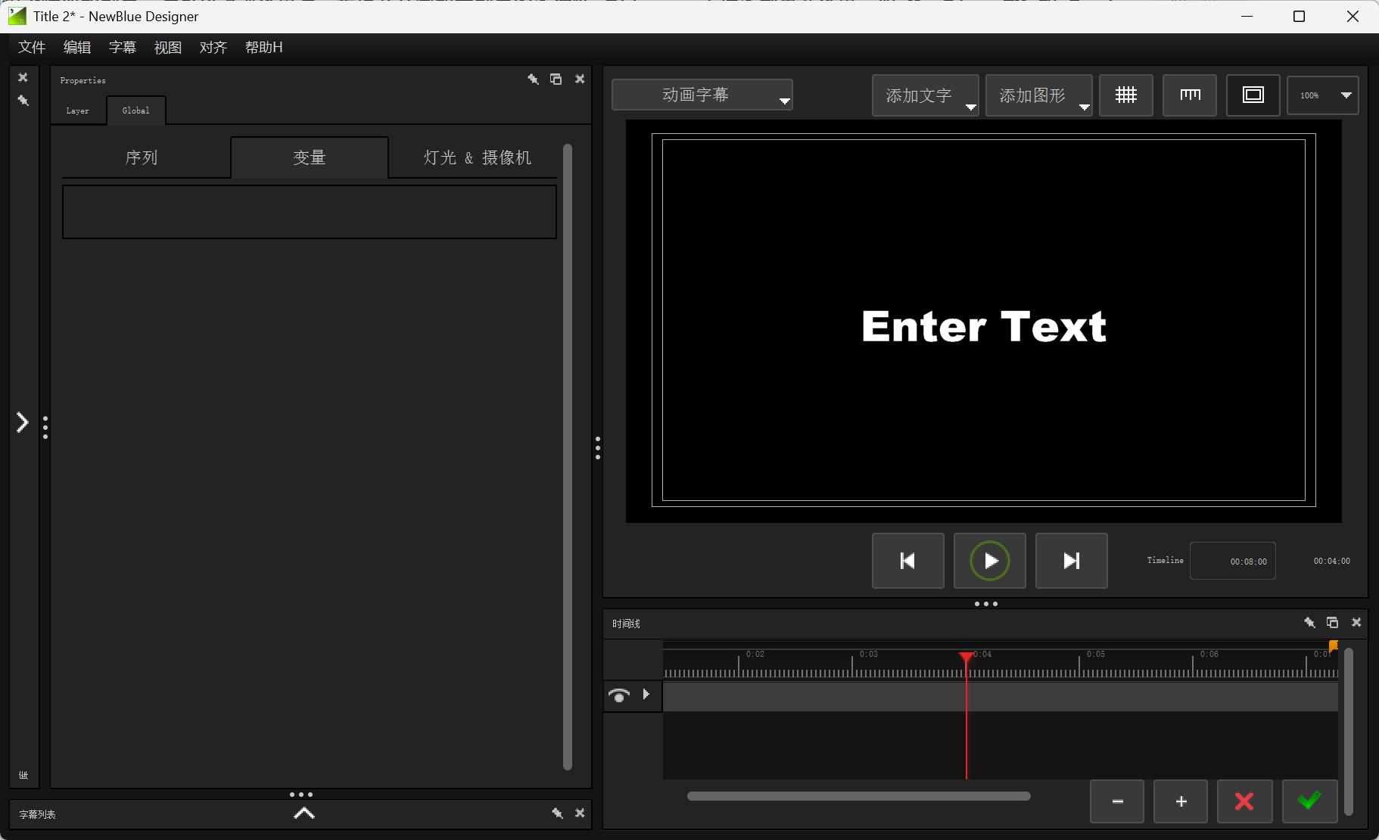Expand the 字幕列表 panel upward chevron
This screenshot has height=840, width=1379.
(304, 814)
